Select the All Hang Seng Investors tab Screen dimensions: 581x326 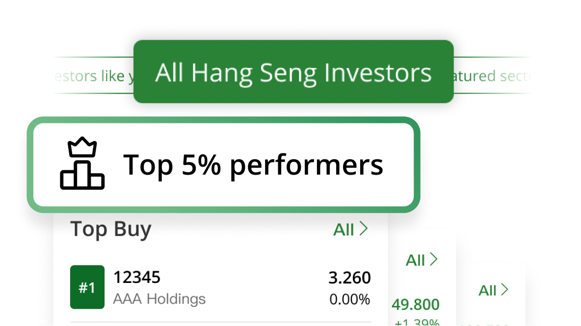pos(293,72)
